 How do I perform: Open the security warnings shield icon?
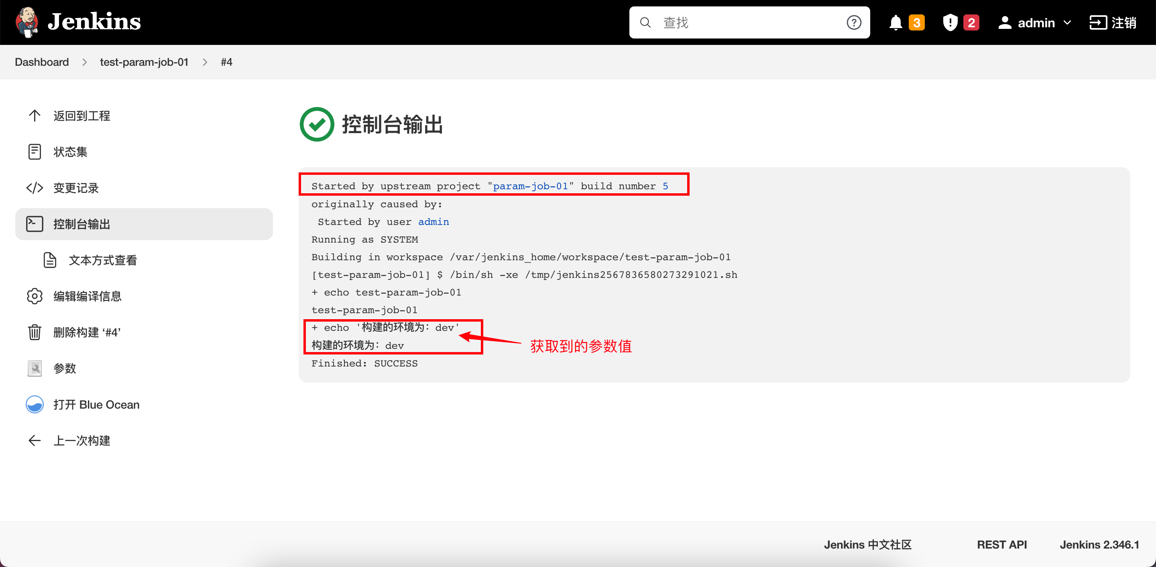click(950, 22)
